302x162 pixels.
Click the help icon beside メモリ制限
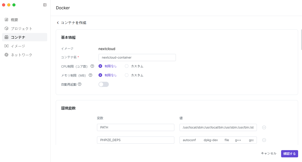point(91,75)
